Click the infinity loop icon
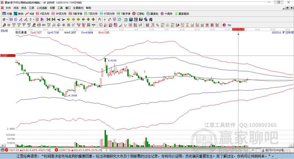Screen dimensions: 294x159 click(229, 25)
